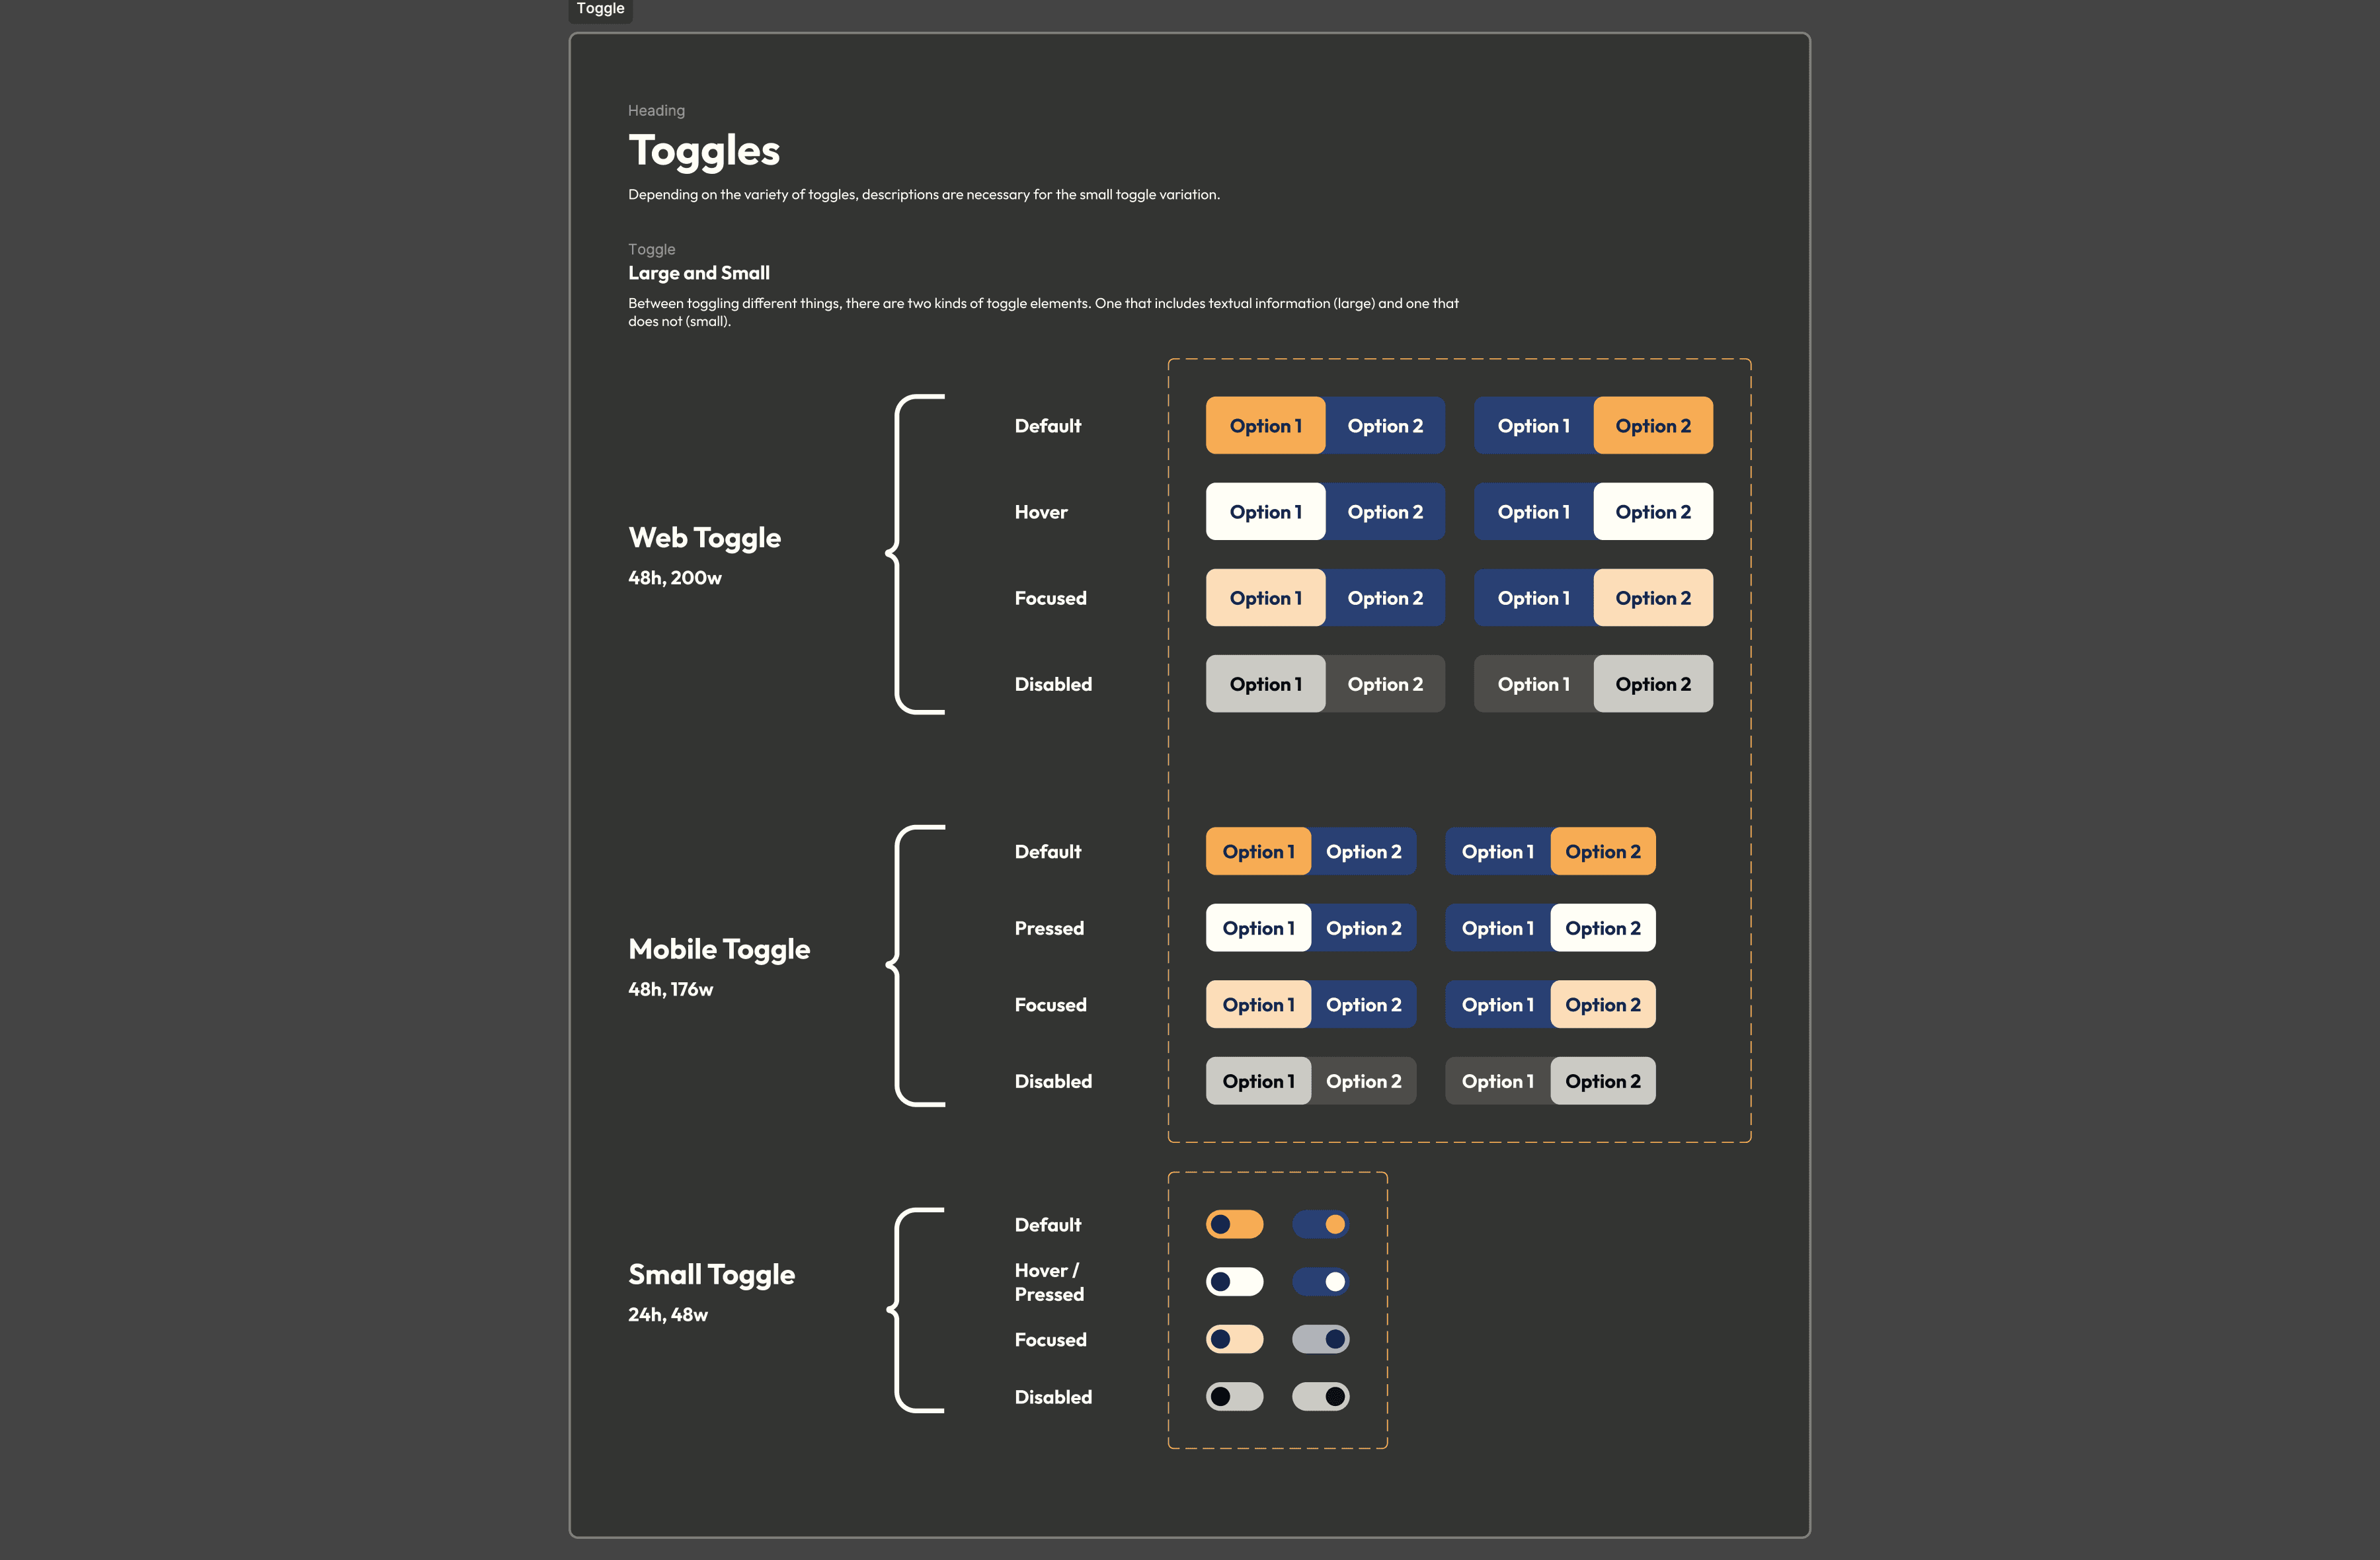This screenshot has height=1560, width=2380.
Task: Click the "Web Toggle" section title
Action: pos(704,538)
